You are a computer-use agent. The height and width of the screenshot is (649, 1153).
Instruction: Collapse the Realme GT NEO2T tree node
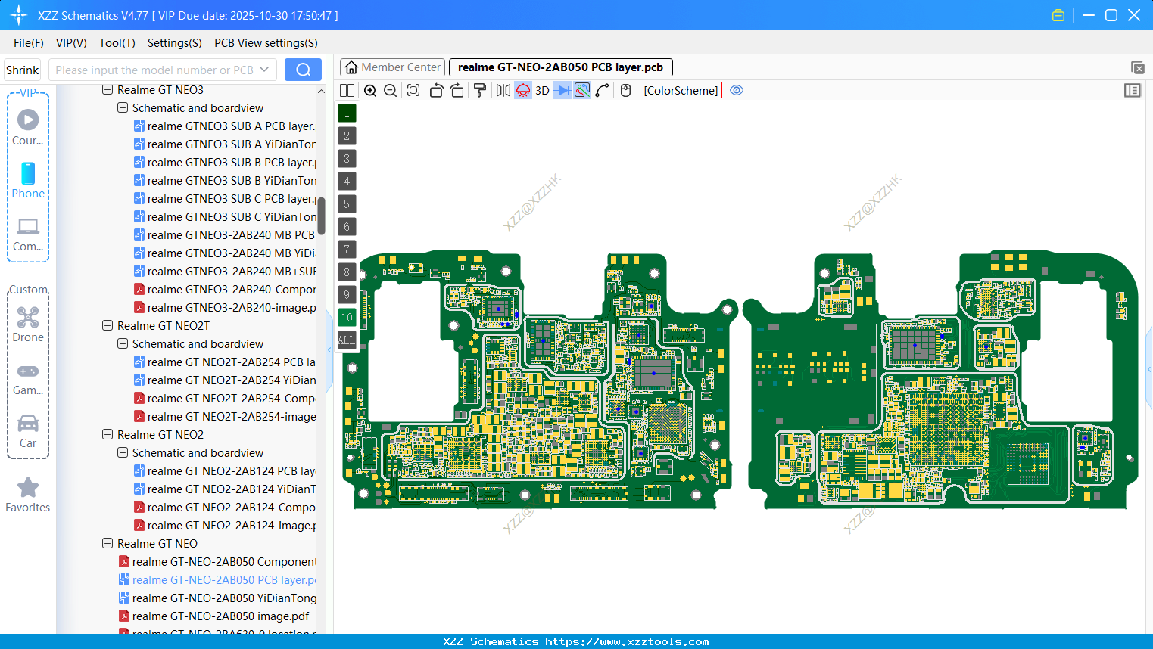pyautogui.click(x=108, y=326)
